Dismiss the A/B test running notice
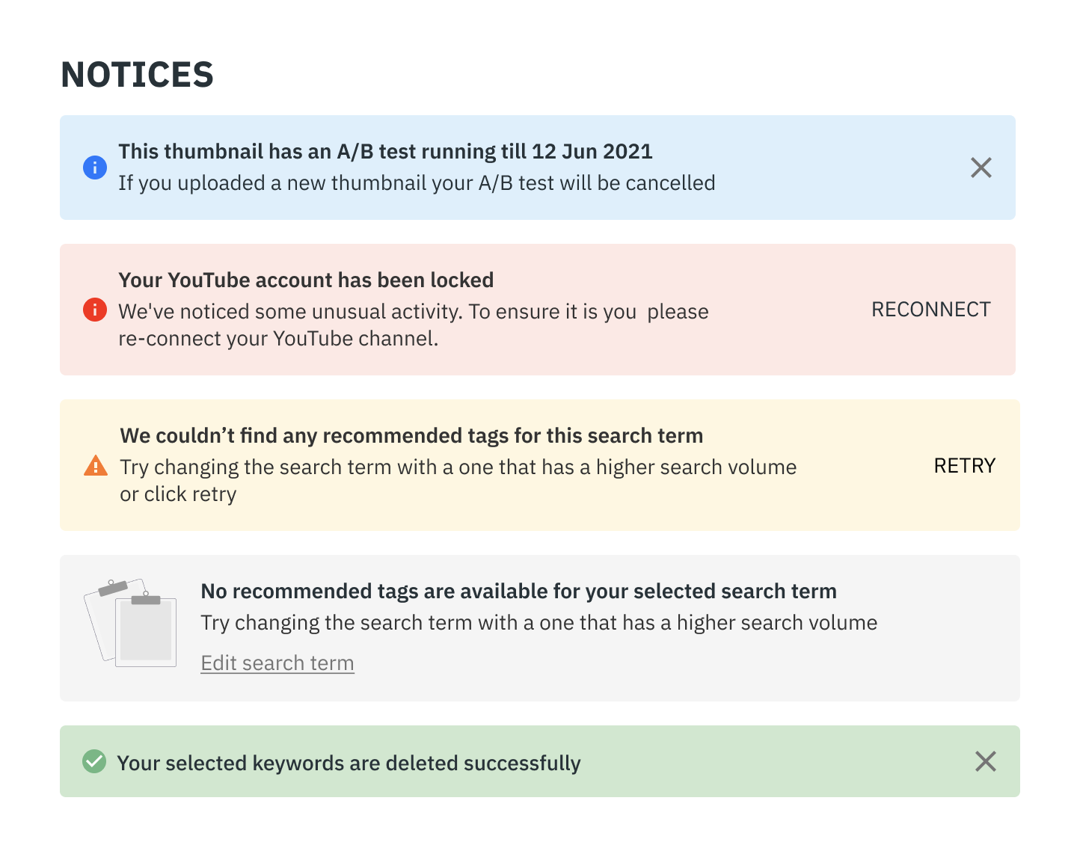1080x857 pixels. click(981, 168)
